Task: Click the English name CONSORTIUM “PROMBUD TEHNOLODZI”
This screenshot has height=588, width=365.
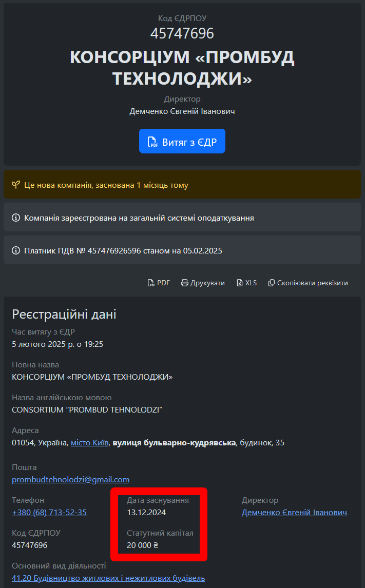Action: pyautogui.click(x=87, y=410)
